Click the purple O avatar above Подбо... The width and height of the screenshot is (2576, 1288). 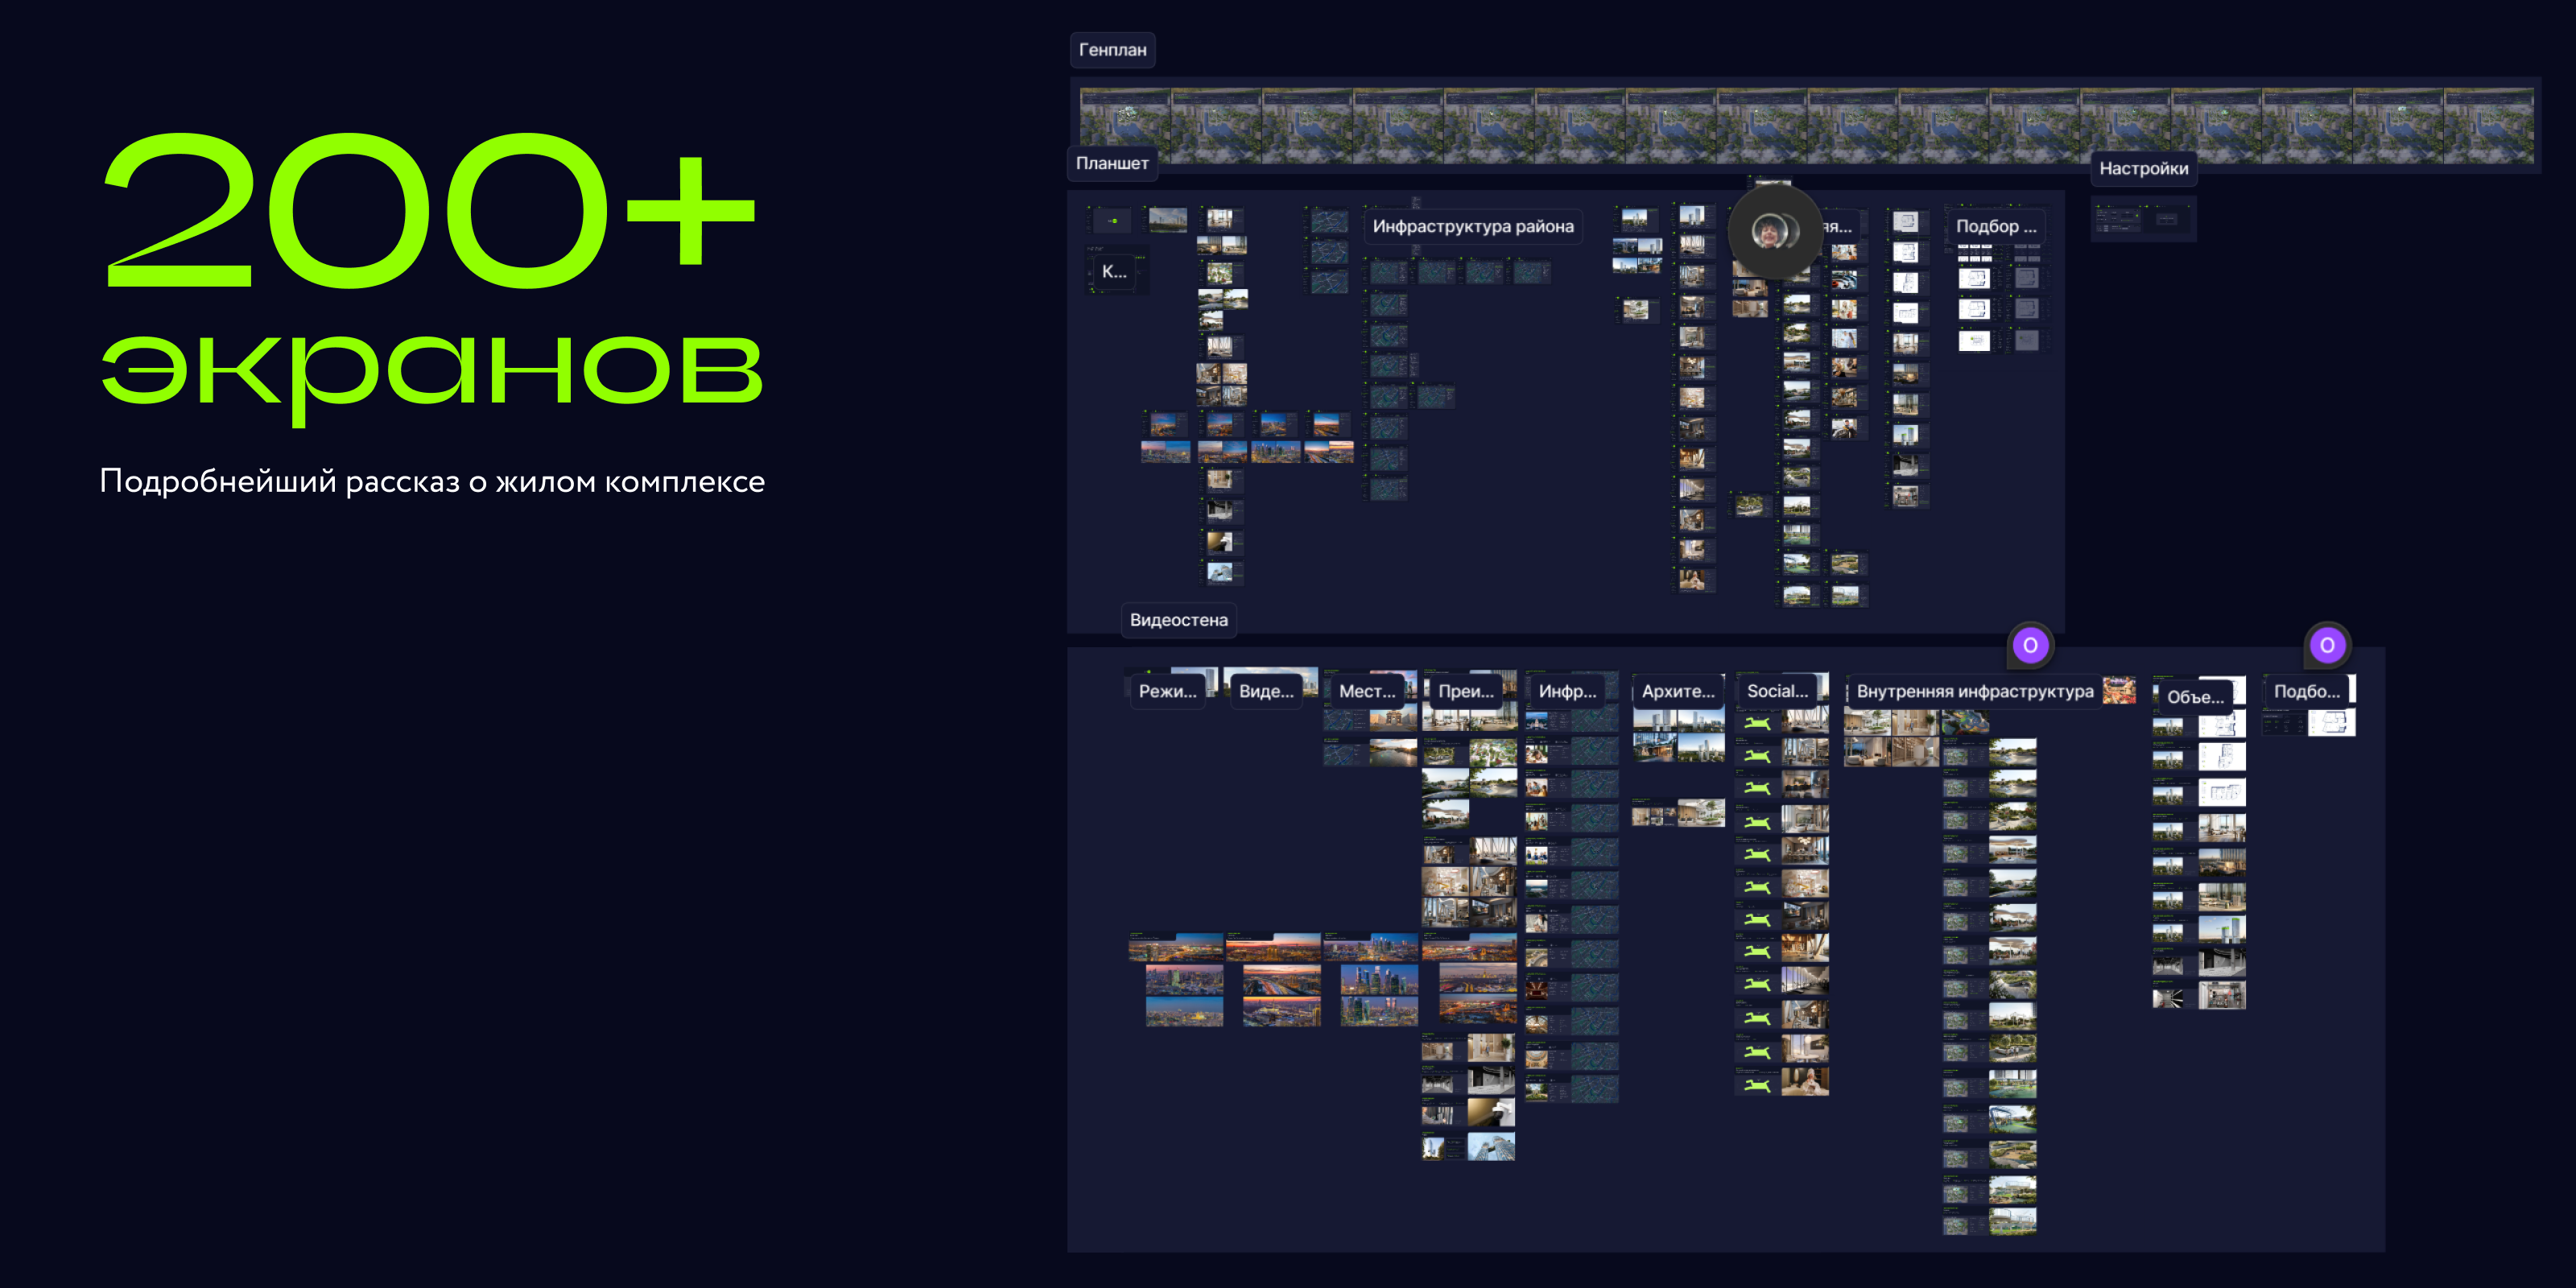click(x=2327, y=646)
